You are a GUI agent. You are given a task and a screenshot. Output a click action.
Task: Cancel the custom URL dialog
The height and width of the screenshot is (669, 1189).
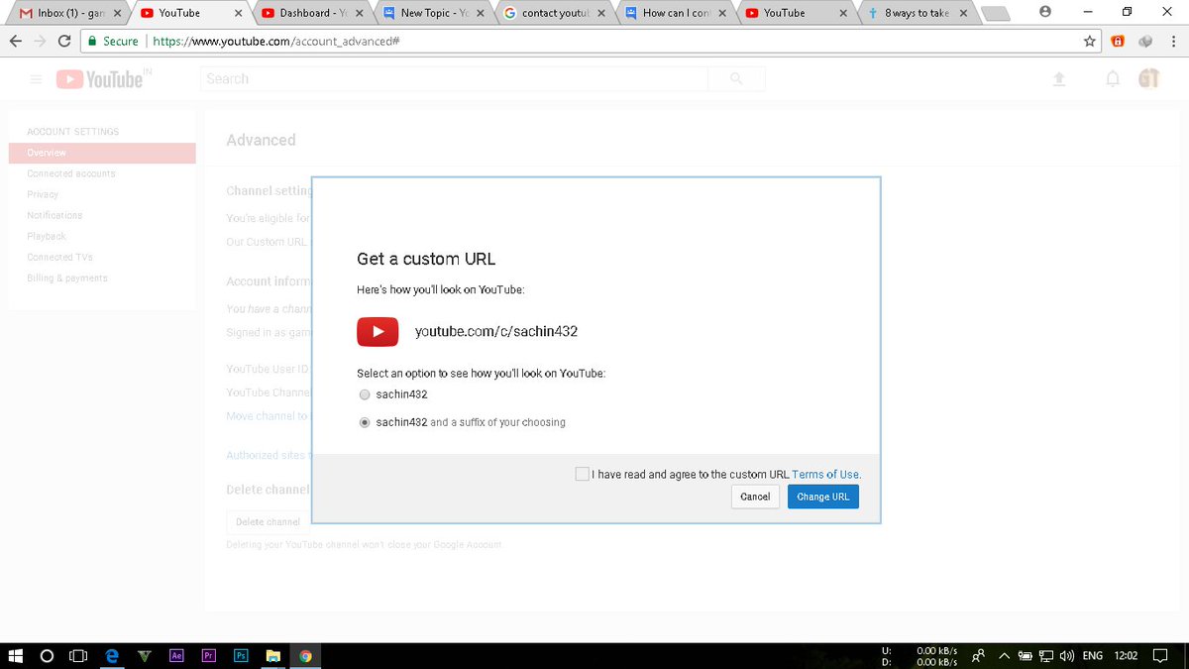[755, 497]
